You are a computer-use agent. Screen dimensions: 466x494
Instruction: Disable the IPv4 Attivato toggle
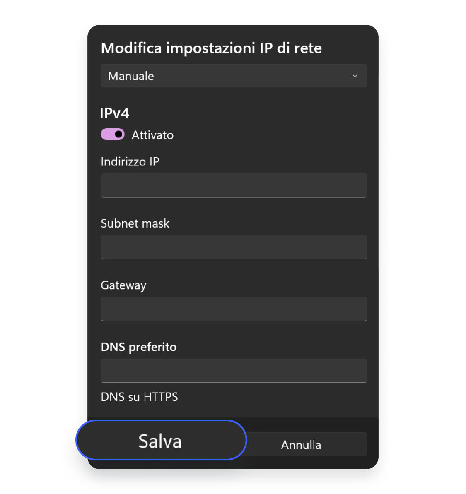point(112,134)
